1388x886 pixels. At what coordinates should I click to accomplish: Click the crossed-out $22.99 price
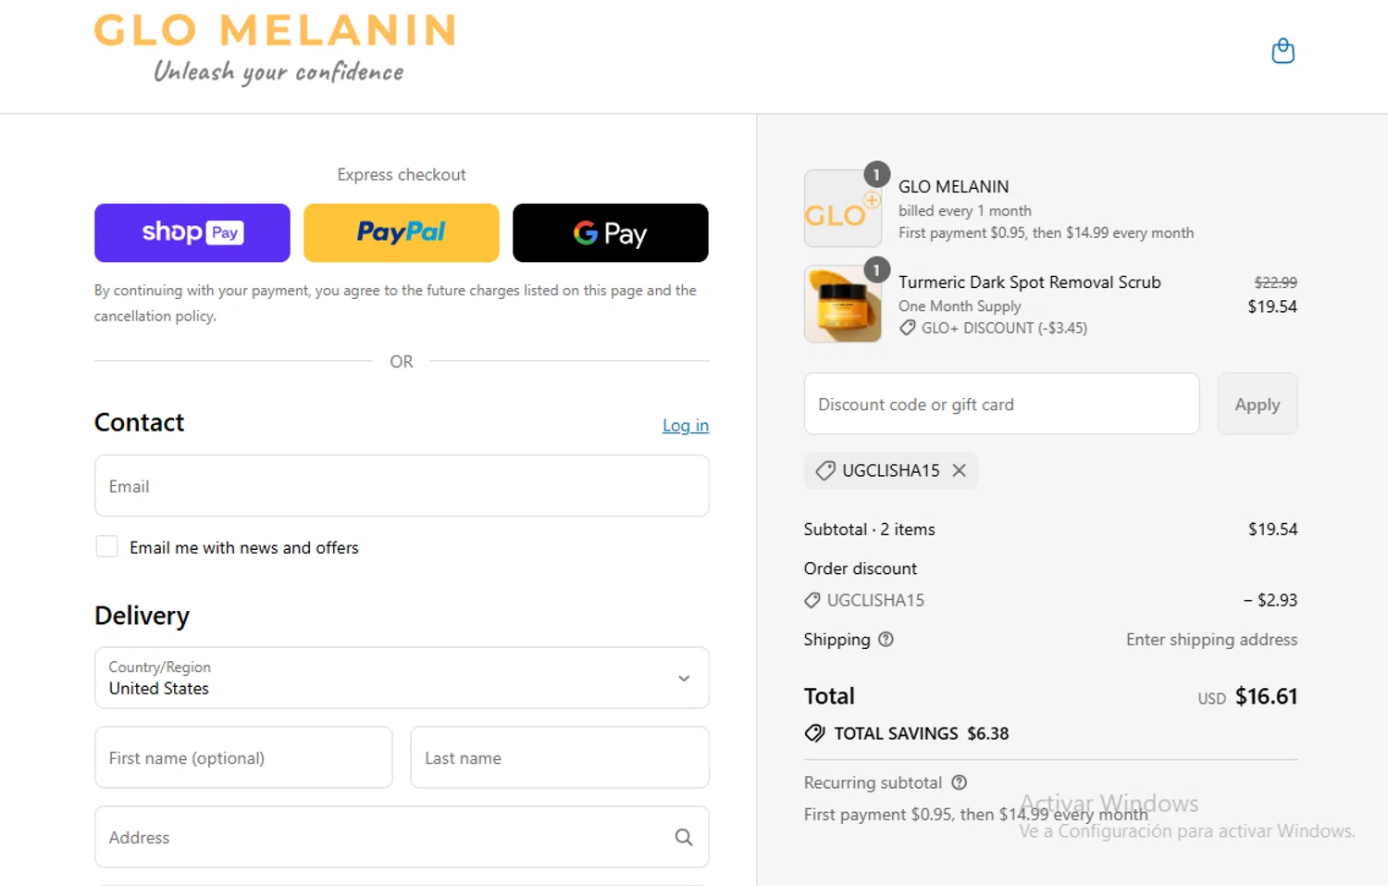1275,282
